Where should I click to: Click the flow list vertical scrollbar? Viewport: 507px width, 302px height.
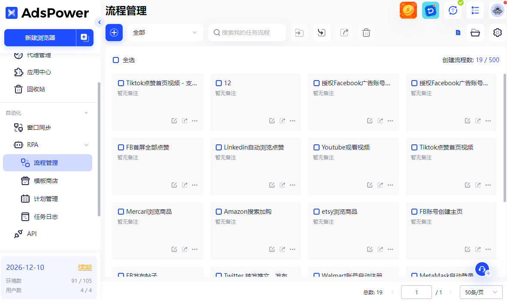[x=505, y=138]
